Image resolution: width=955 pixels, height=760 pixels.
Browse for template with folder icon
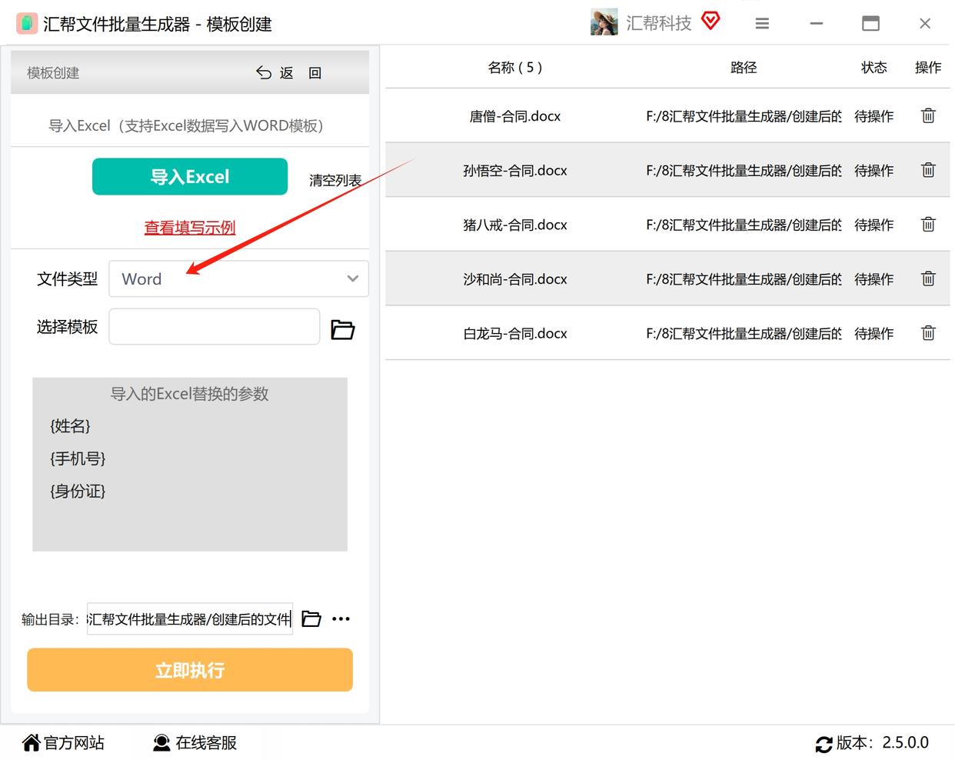342,329
